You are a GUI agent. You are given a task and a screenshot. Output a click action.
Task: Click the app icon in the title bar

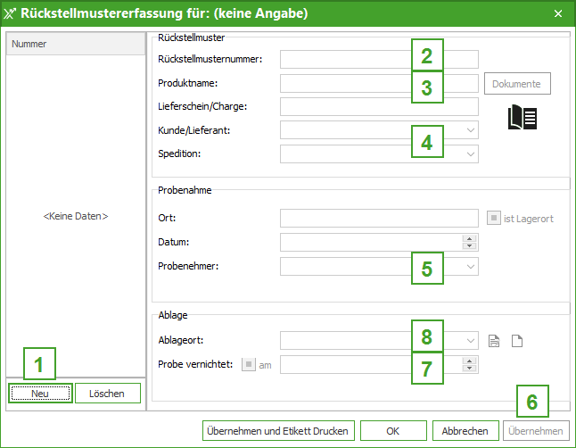[x=11, y=13]
